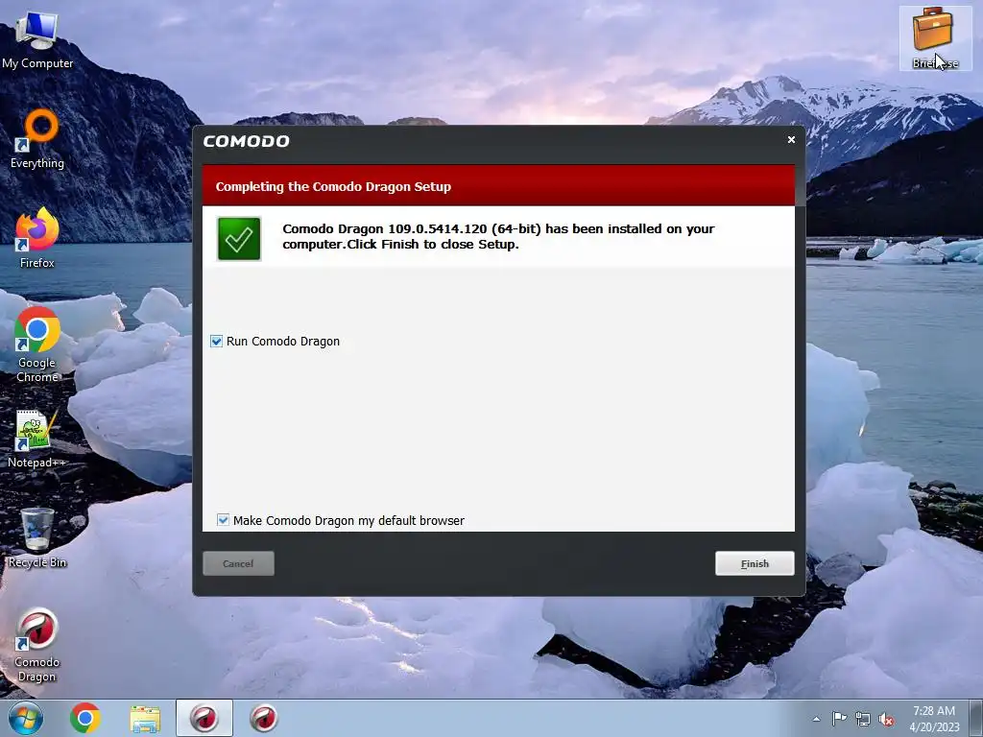Uncheck Make Comodo Dragon my default browser

pos(223,520)
